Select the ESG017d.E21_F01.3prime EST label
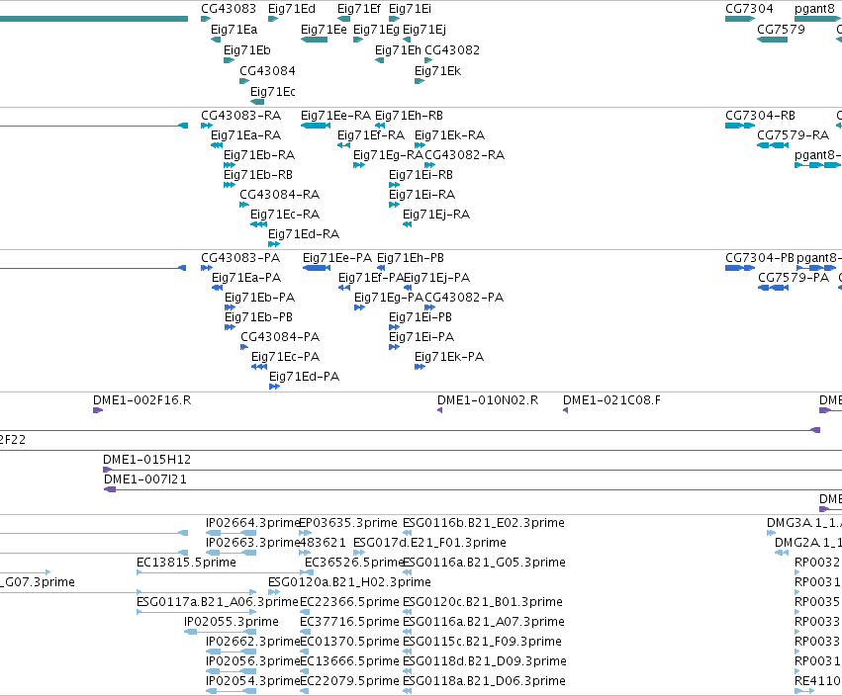Image resolution: width=842 pixels, height=696 pixels. click(429, 543)
